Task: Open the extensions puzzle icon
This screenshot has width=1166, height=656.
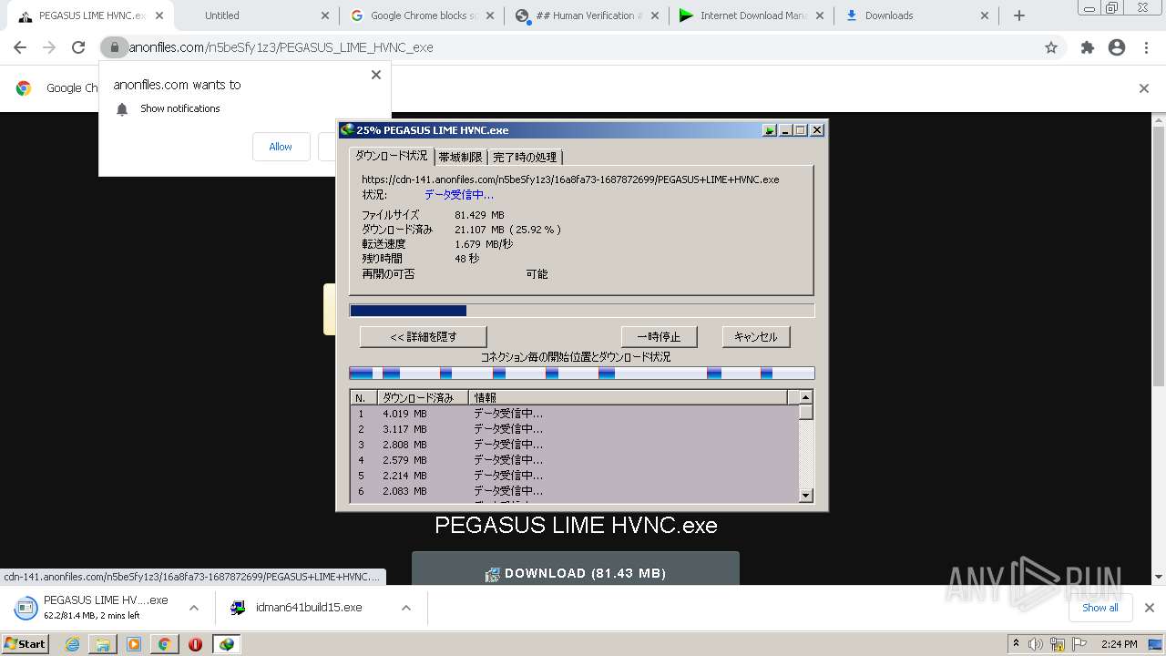Action: coord(1087,47)
